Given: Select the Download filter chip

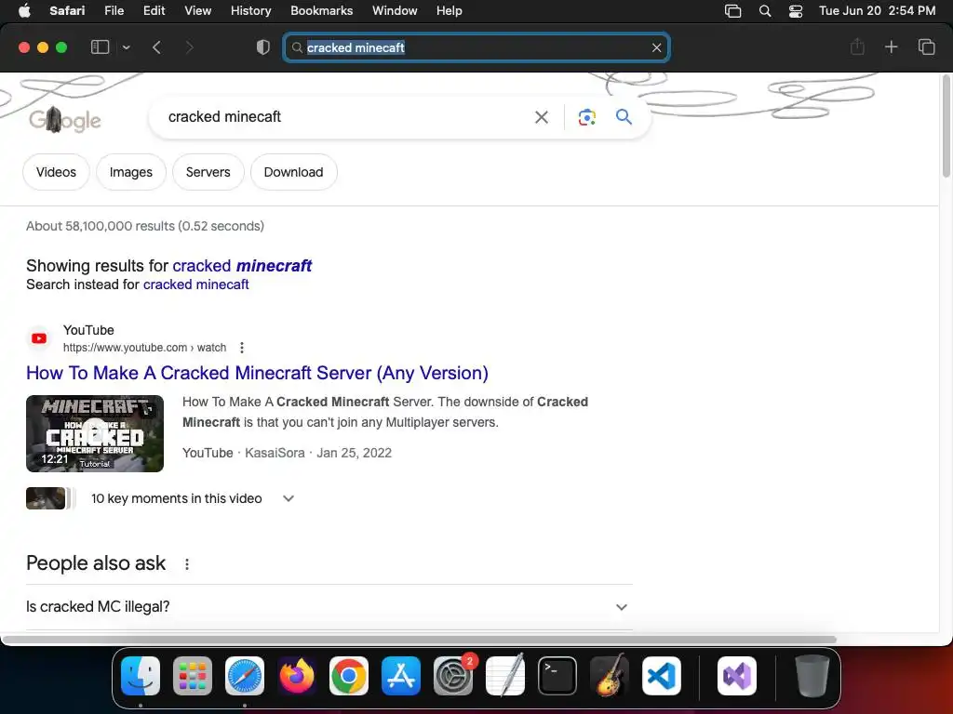Looking at the screenshot, I should (293, 172).
